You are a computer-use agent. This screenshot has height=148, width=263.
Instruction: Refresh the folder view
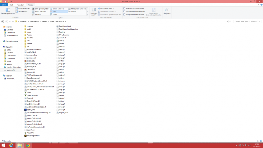pos(230,22)
